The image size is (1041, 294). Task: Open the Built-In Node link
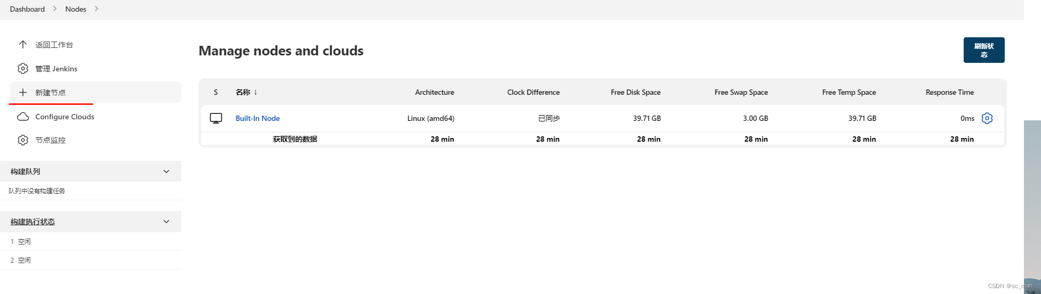pos(258,118)
